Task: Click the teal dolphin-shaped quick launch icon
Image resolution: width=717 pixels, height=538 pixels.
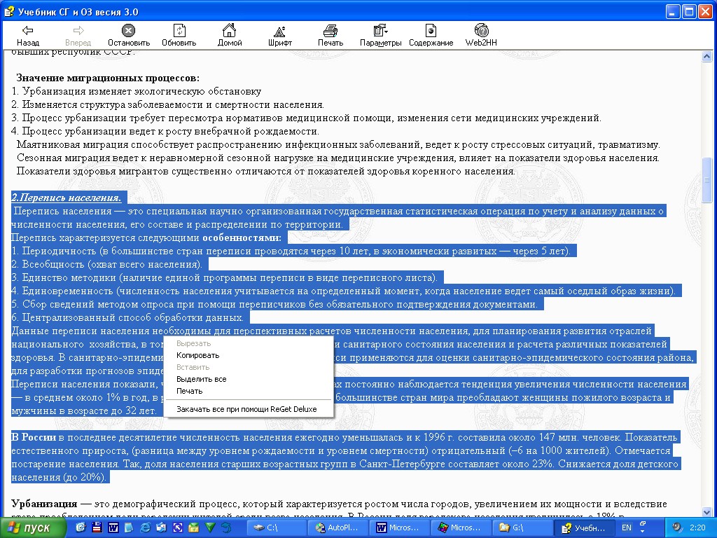Action: click(226, 527)
